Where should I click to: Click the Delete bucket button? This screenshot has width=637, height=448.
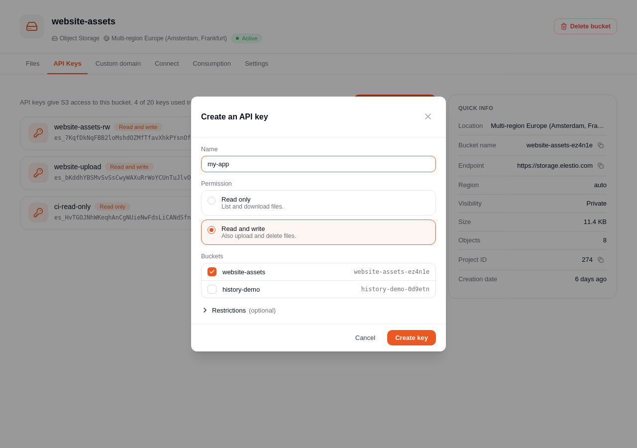(585, 26)
